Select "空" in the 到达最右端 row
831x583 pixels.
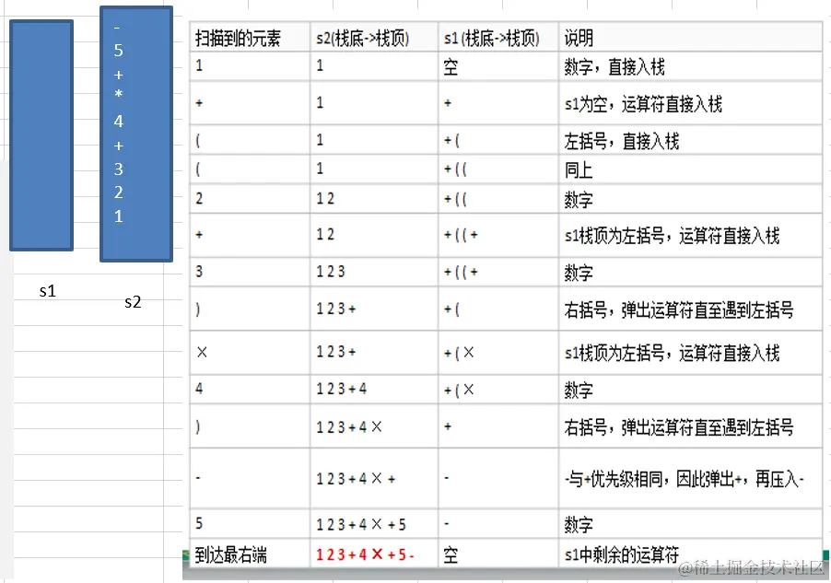[x=498, y=554]
